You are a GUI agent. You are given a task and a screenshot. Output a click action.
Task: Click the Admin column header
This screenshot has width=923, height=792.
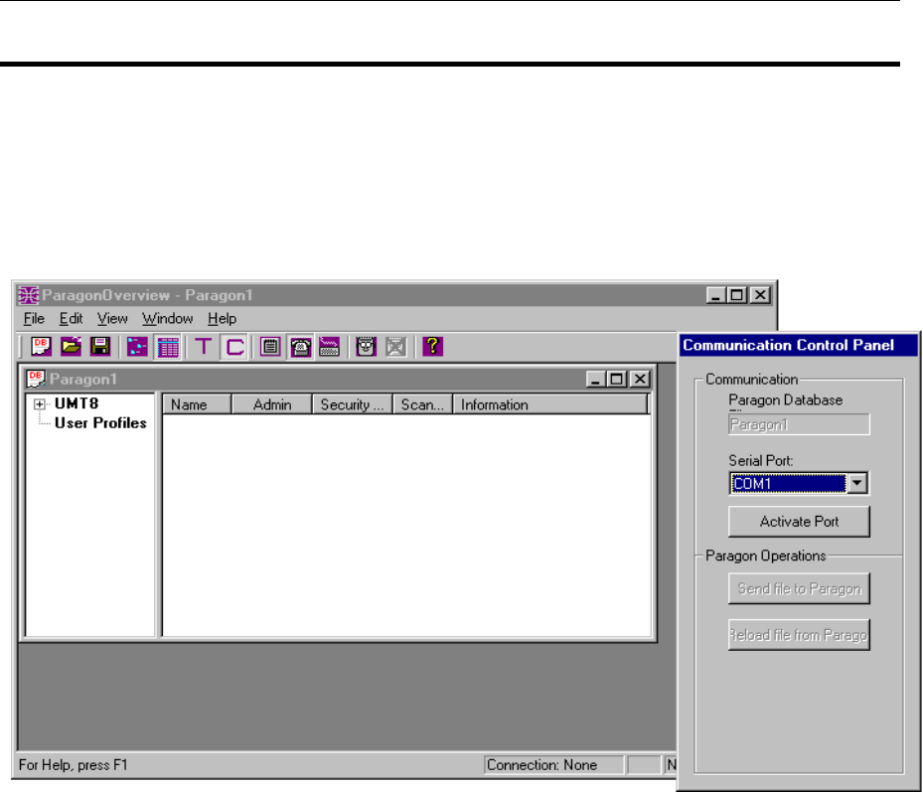[272, 404]
